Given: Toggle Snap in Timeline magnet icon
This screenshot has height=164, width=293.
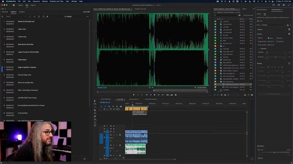Looking at the screenshot, I should pos(105,106).
